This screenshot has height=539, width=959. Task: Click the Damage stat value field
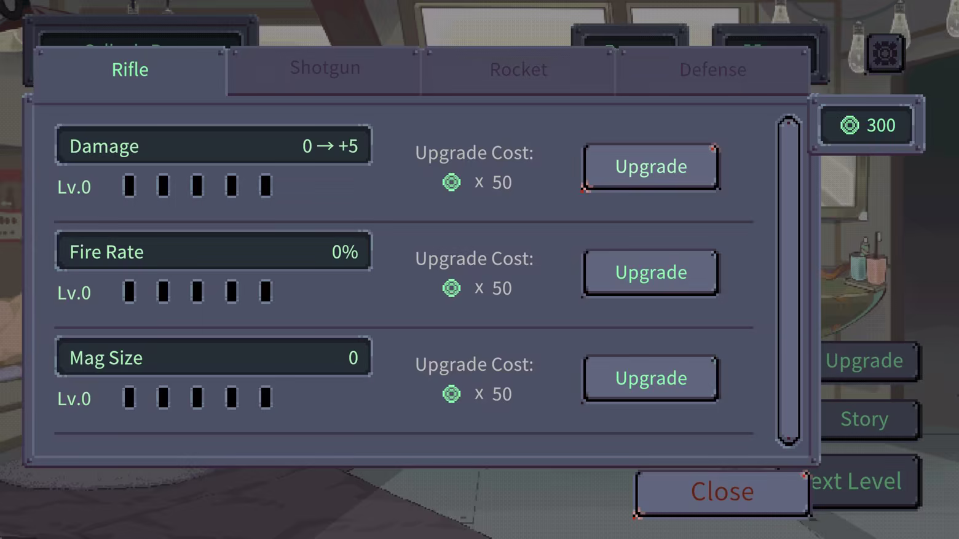coord(213,145)
